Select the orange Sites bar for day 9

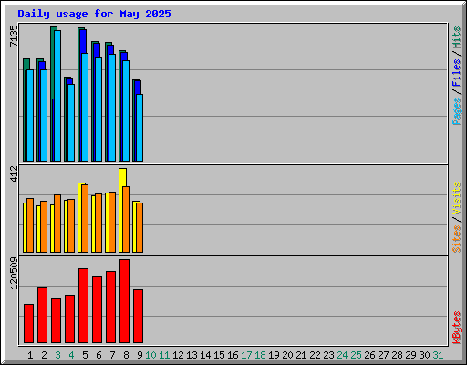[x=140, y=227]
